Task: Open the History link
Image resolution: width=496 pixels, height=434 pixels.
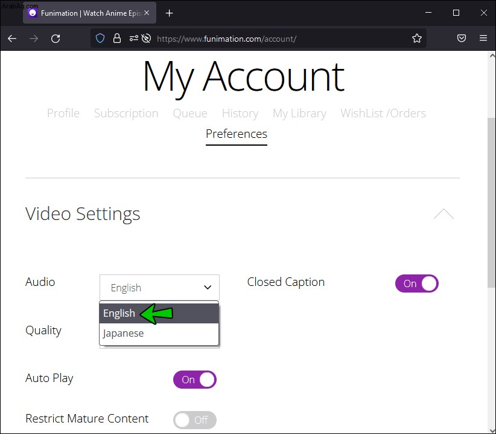Action: tap(240, 114)
